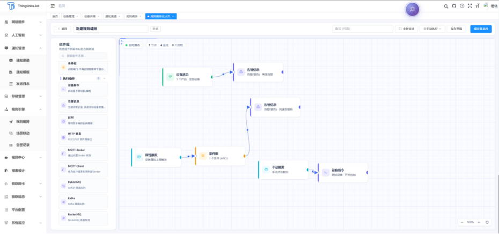499x234 pixels.
Task: Open 告警记录 in sidebar
Action: [x=23, y=145]
